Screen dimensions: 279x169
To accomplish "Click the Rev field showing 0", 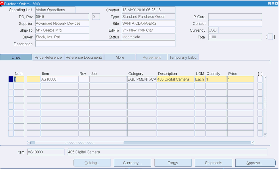I will point(96,17).
